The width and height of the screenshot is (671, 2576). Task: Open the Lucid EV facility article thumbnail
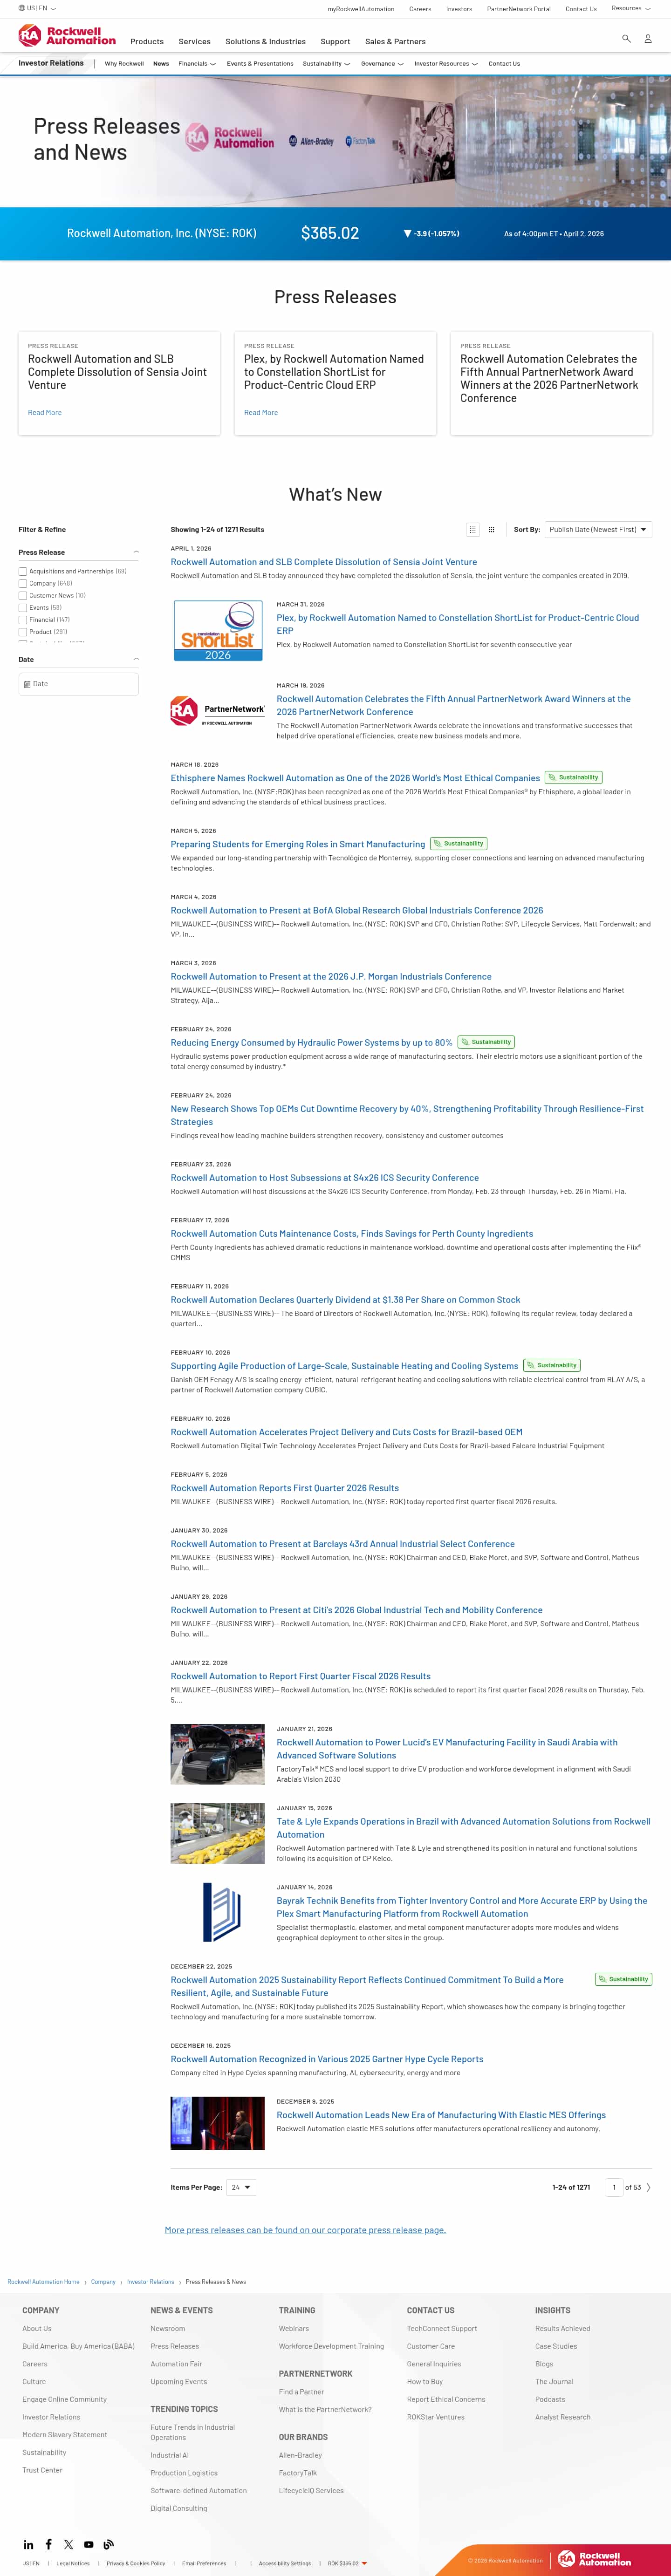click(x=217, y=1754)
